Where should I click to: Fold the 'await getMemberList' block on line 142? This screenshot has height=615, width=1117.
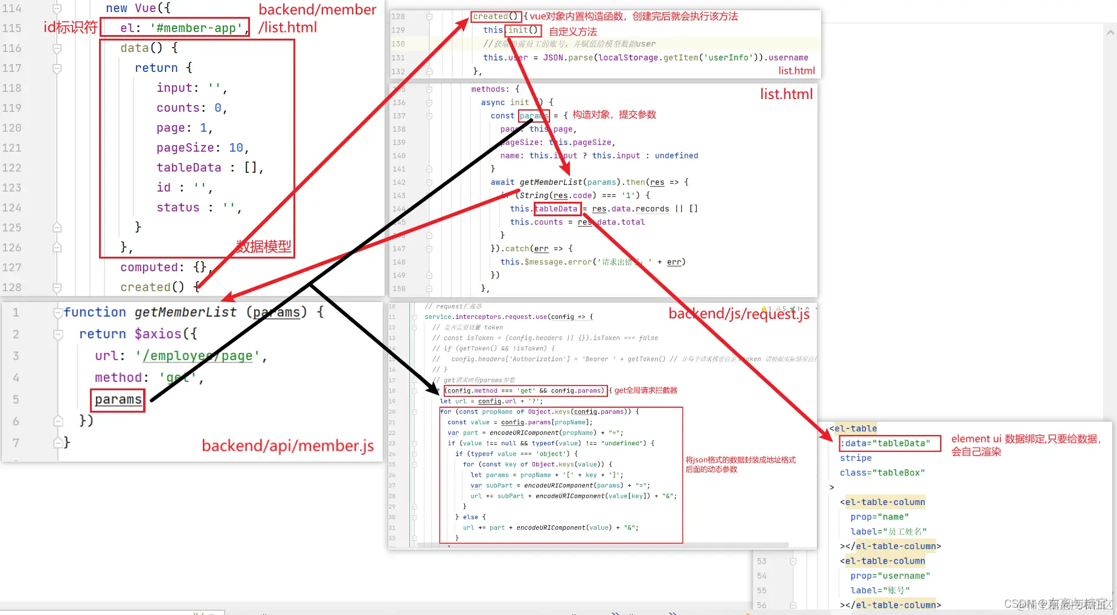429,182
